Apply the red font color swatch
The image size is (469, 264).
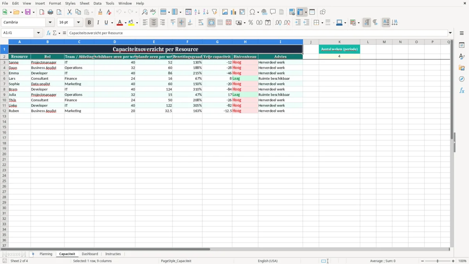(x=120, y=23)
